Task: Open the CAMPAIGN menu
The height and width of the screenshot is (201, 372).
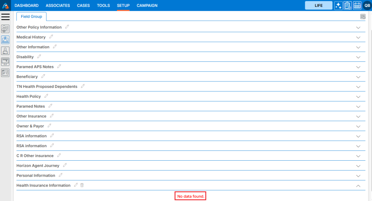Action: tap(147, 5)
